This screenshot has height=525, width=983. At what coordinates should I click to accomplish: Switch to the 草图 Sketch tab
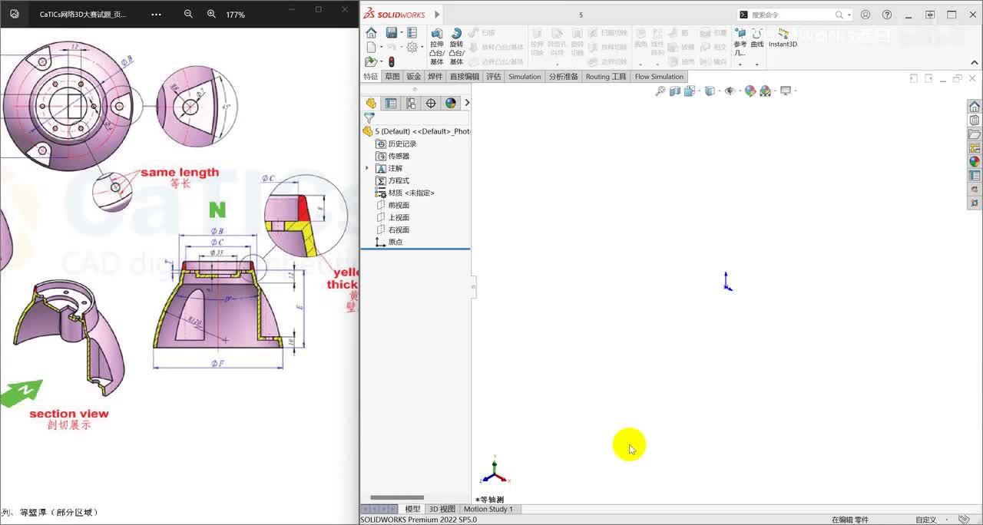[392, 77]
